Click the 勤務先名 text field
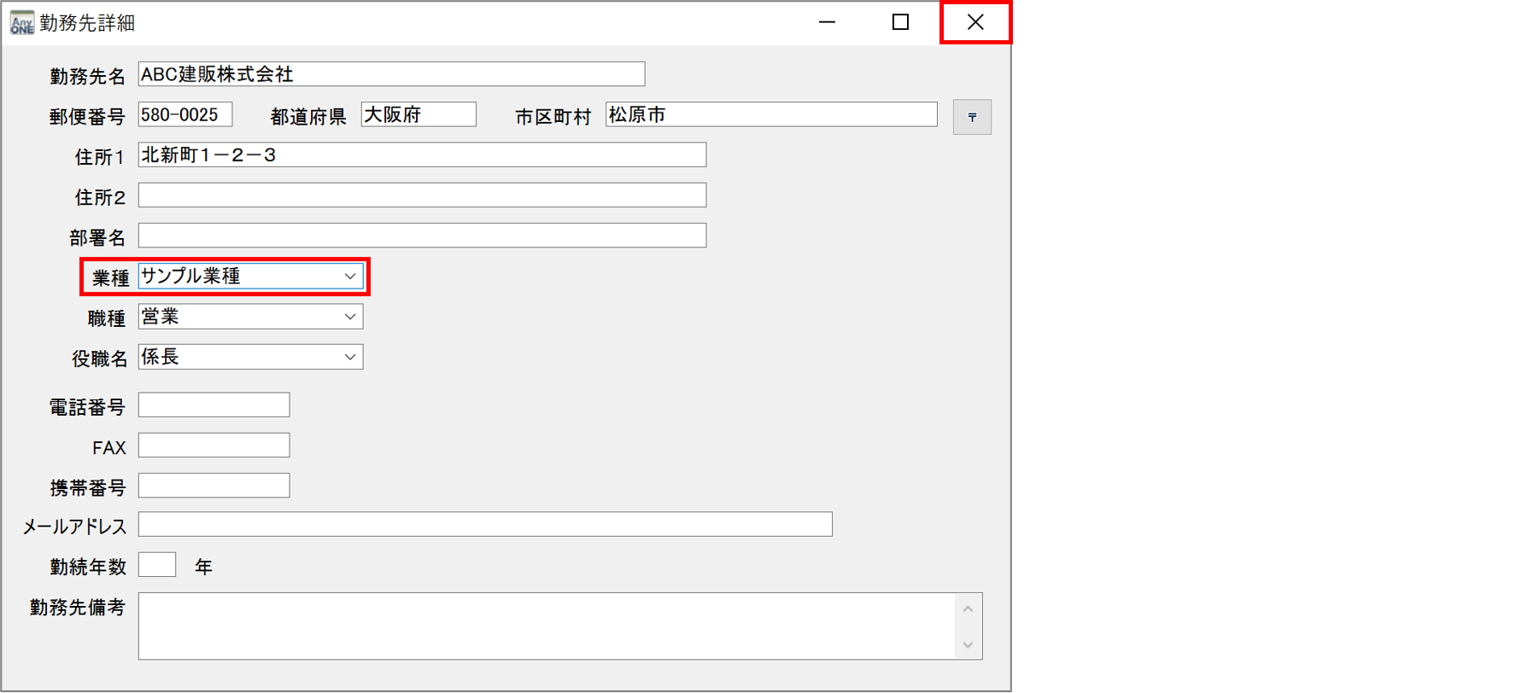Image resolution: width=1516 pixels, height=693 pixels. tap(391, 74)
